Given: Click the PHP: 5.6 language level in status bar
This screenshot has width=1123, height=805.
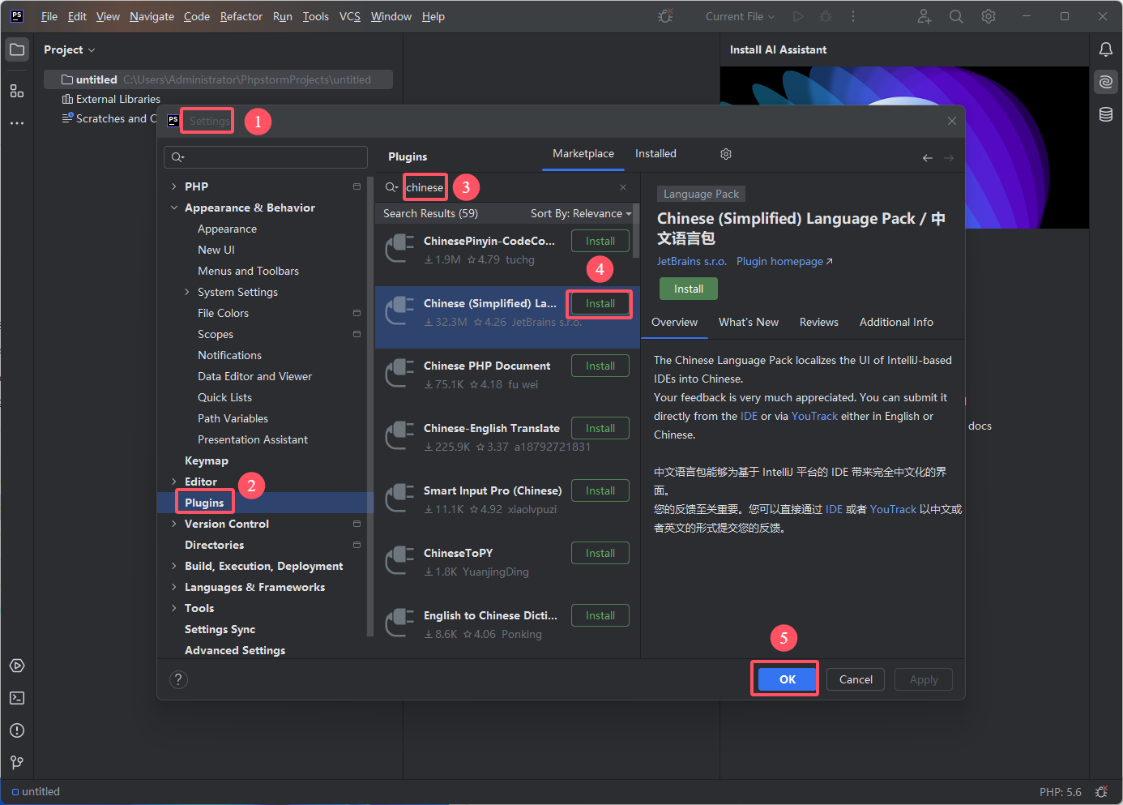Looking at the screenshot, I should pos(1061,792).
